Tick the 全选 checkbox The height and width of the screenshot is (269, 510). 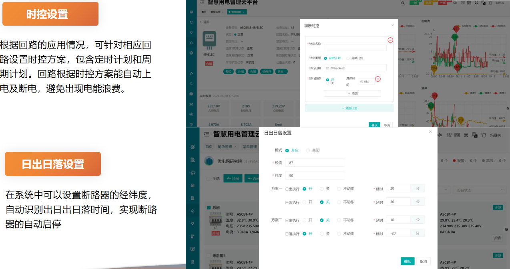point(208,178)
